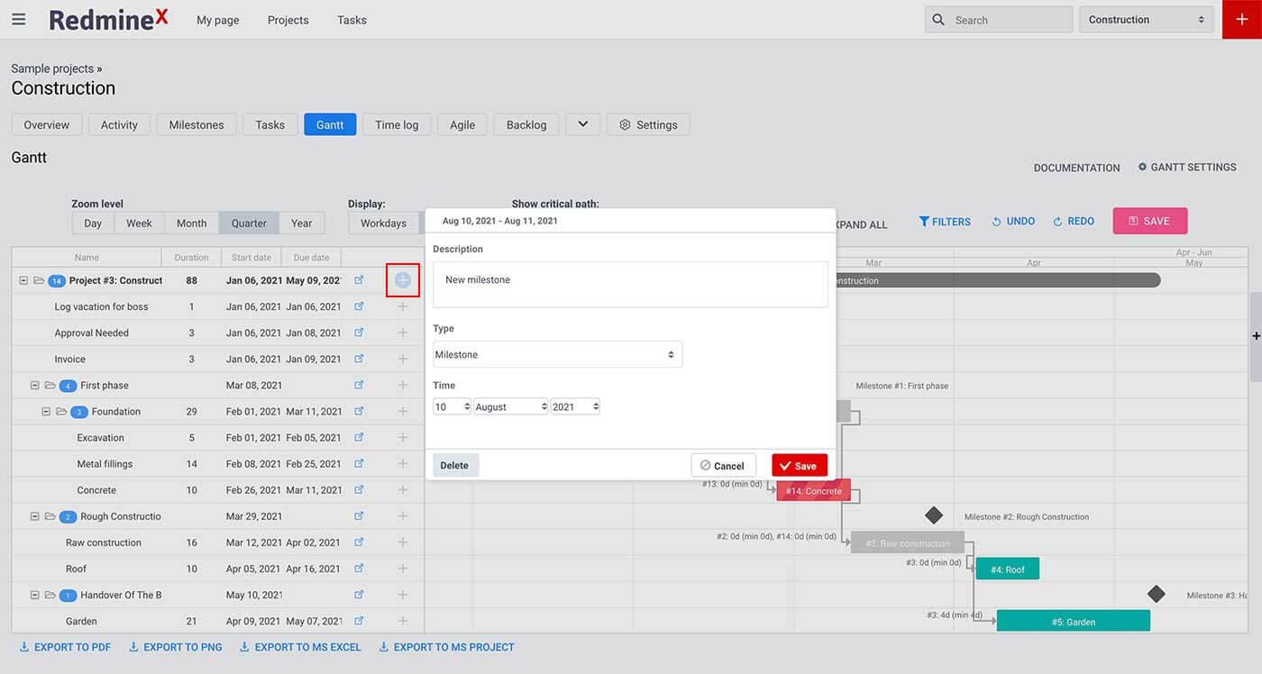Click the search magnifier icon

click(938, 19)
